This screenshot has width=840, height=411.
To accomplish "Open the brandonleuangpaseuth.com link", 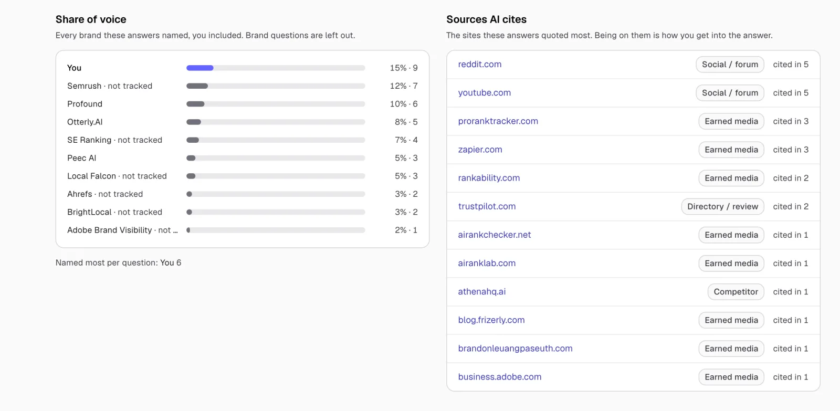I will tap(515, 348).
